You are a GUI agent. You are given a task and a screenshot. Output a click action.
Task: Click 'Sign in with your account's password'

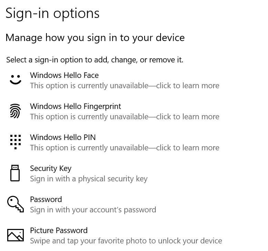(x=93, y=210)
